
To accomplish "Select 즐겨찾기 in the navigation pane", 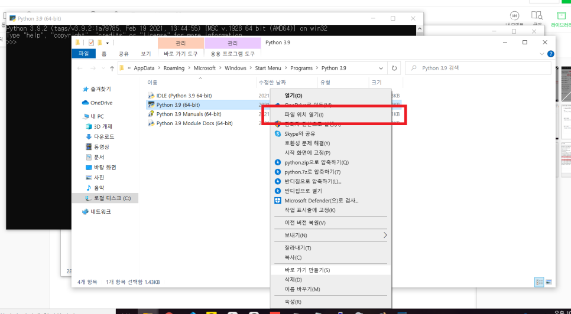I will tap(96, 89).
